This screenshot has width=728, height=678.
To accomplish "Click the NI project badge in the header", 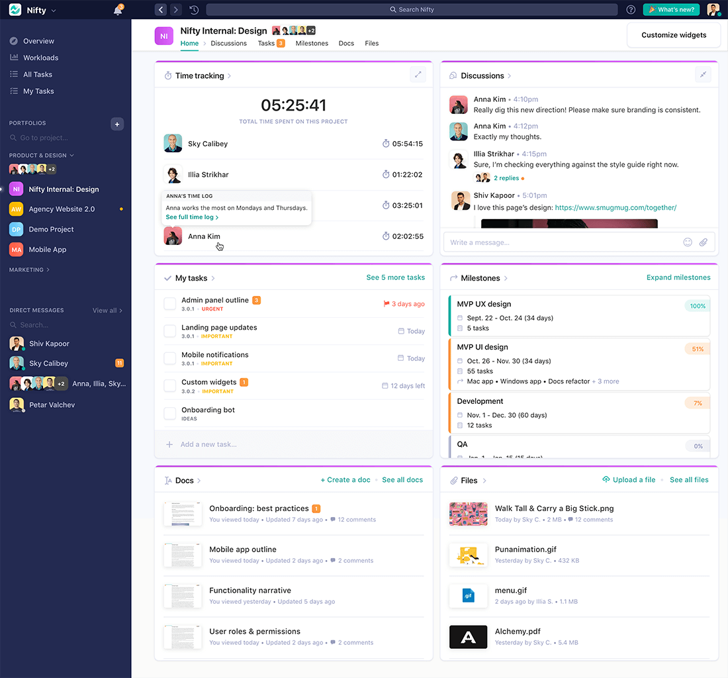I will (164, 36).
